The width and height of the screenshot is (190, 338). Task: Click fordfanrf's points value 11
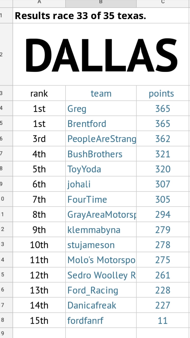(162, 321)
